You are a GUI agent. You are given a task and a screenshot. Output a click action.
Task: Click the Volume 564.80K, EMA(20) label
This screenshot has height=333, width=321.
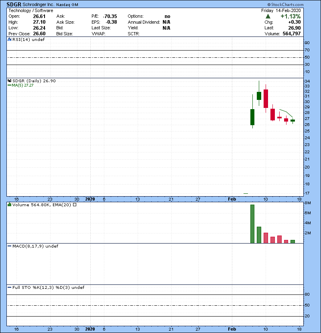42,205
